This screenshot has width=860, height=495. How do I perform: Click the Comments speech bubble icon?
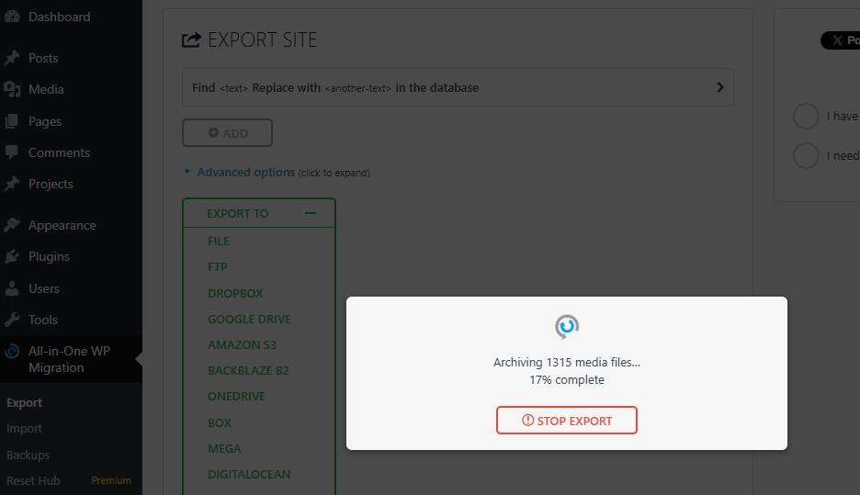pos(12,152)
